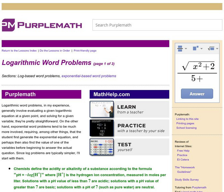Click the Logarithmic Word Problems heading

point(47,62)
